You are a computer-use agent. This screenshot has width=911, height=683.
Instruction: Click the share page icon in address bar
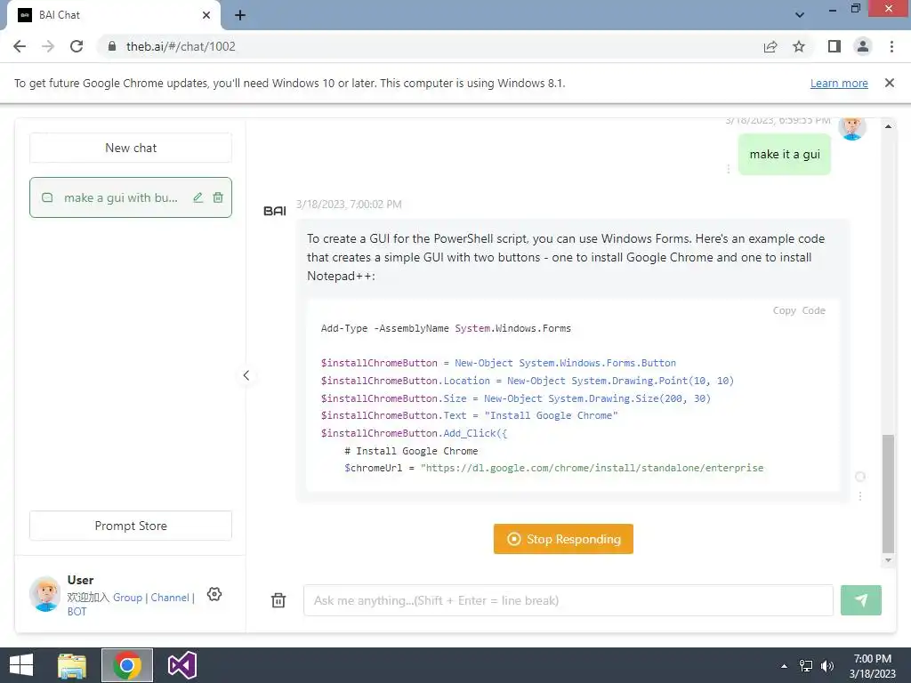[x=770, y=46]
